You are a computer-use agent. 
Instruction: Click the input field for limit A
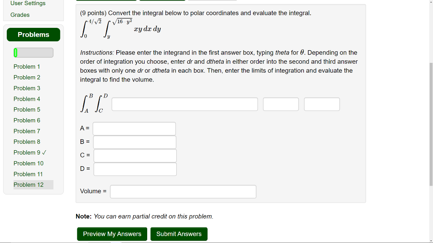tap(134, 129)
